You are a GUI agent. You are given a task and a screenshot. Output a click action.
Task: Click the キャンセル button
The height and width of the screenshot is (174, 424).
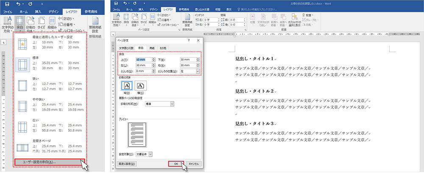pyautogui.click(x=193, y=163)
